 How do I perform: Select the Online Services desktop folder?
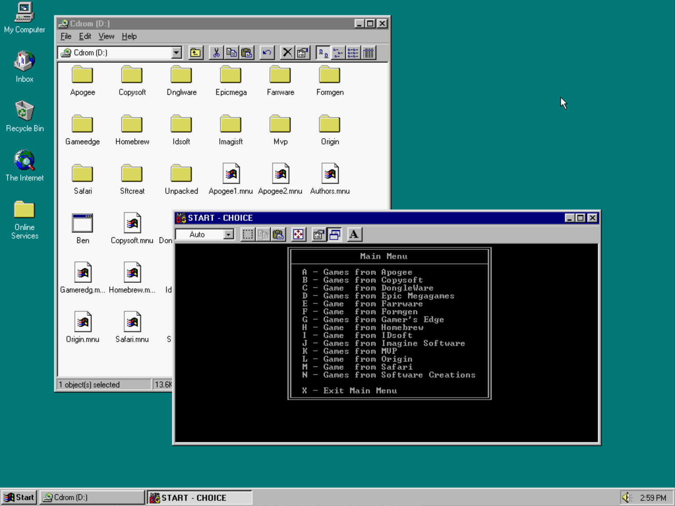(x=25, y=220)
